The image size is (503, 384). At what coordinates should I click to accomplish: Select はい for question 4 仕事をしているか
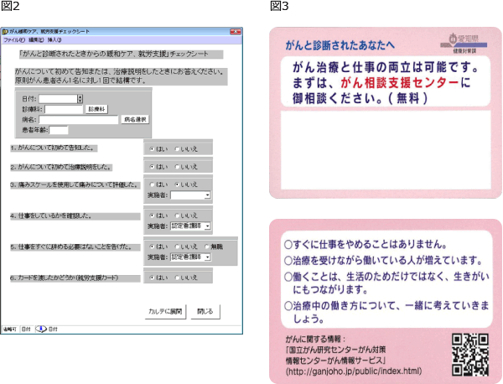[152, 215]
